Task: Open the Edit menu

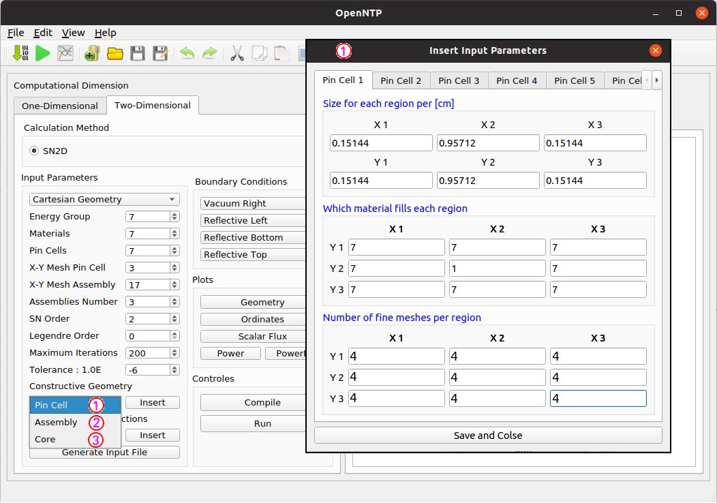Action: (43, 33)
